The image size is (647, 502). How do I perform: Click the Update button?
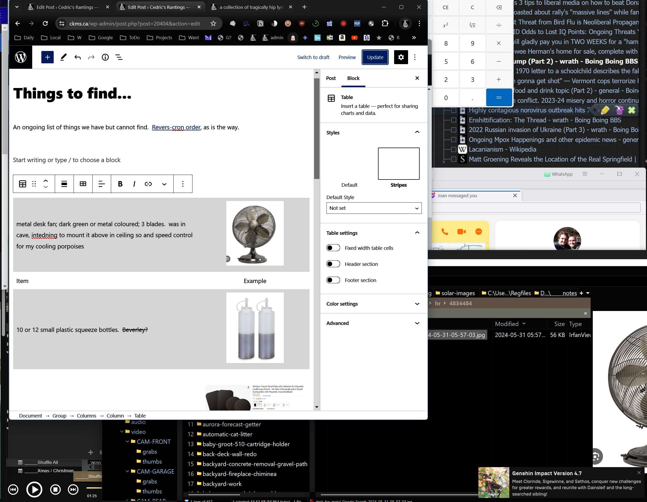(x=375, y=57)
